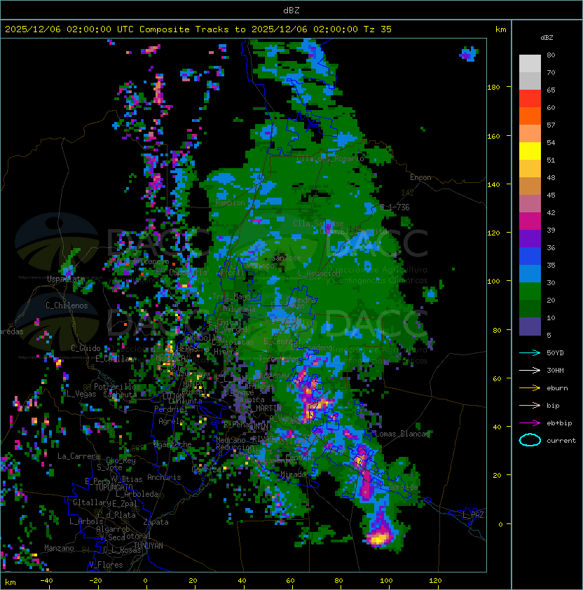
Task: Click the 'Composite Tracks' header timestamp line
Action: pyautogui.click(x=198, y=29)
